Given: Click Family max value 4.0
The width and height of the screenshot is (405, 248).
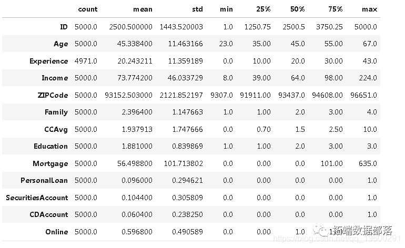Looking at the screenshot, I should (x=372, y=112).
